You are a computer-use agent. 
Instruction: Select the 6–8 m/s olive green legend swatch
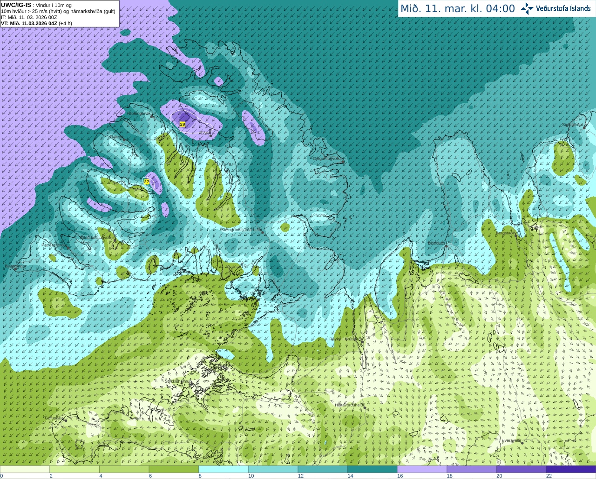(x=174, y=469)
